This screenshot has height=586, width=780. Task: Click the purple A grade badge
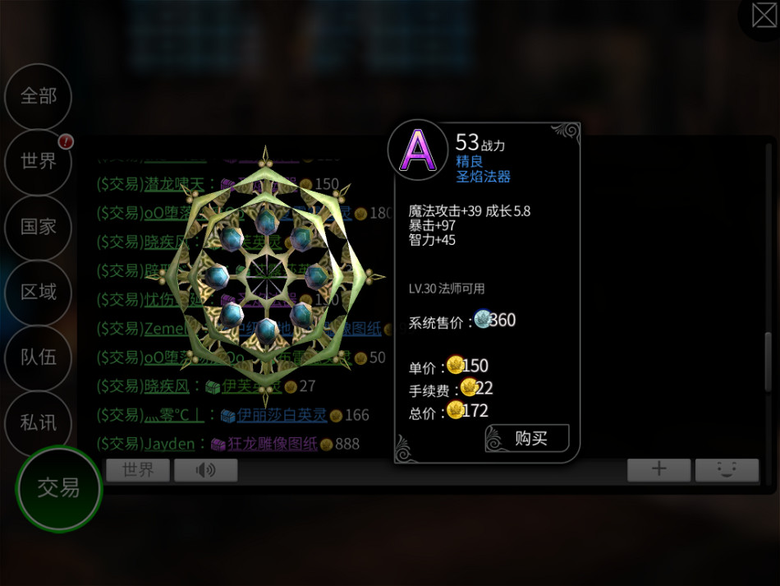click(418, 150)
